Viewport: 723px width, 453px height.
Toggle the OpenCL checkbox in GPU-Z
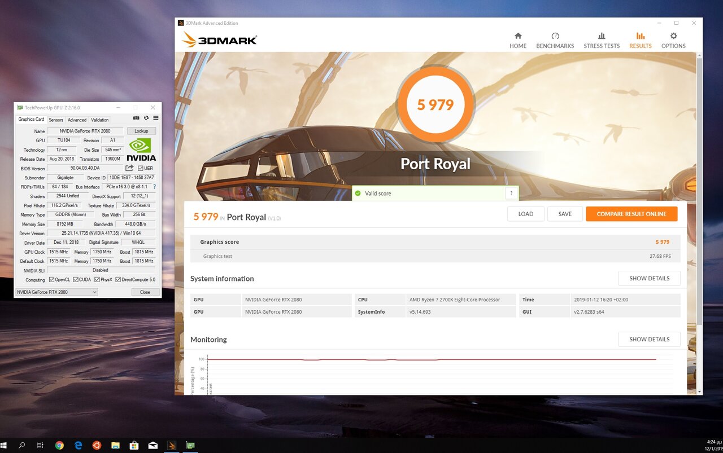(52, 280)
